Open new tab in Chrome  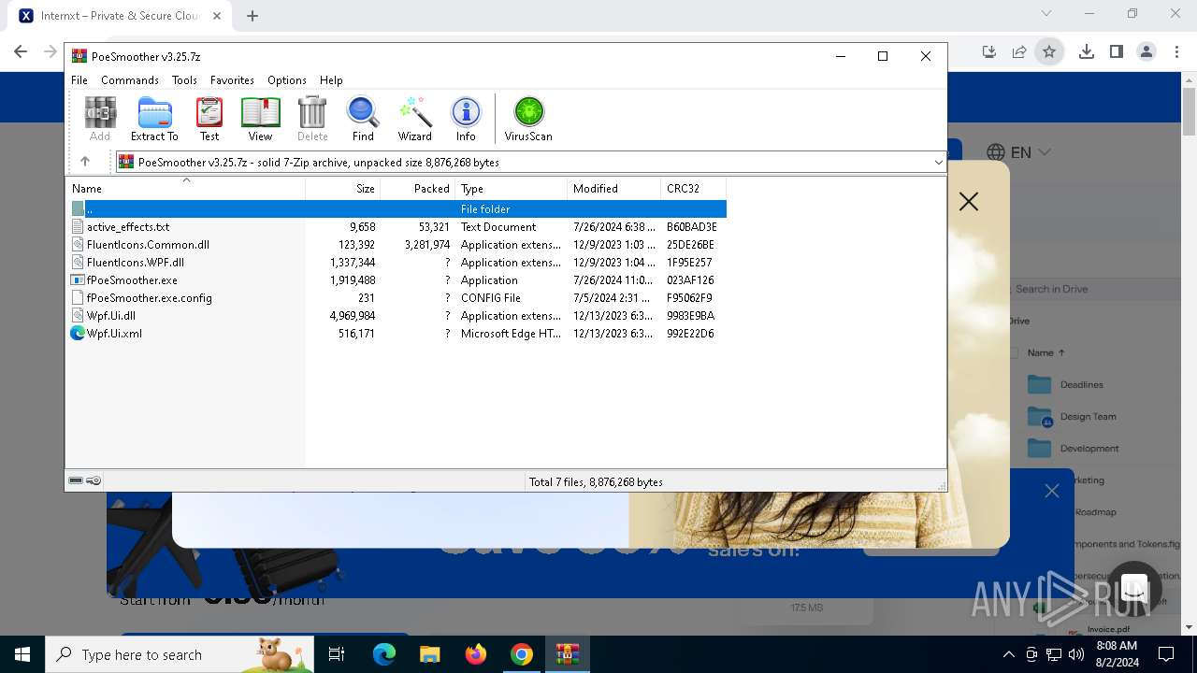tap(252, 16)
